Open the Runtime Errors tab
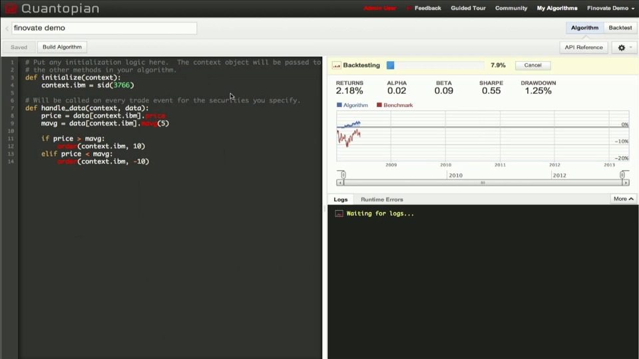 tap(382, 199)
